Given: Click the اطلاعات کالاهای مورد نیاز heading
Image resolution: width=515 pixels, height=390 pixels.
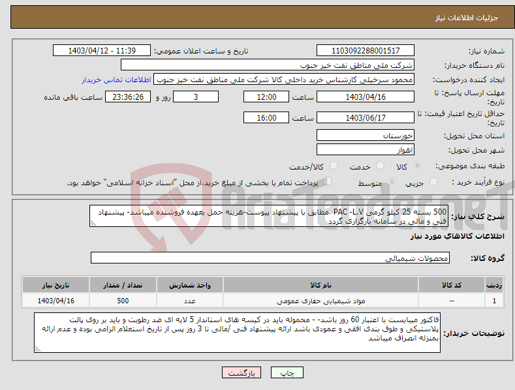Looking at the screenshot, I should pos(457,236).
